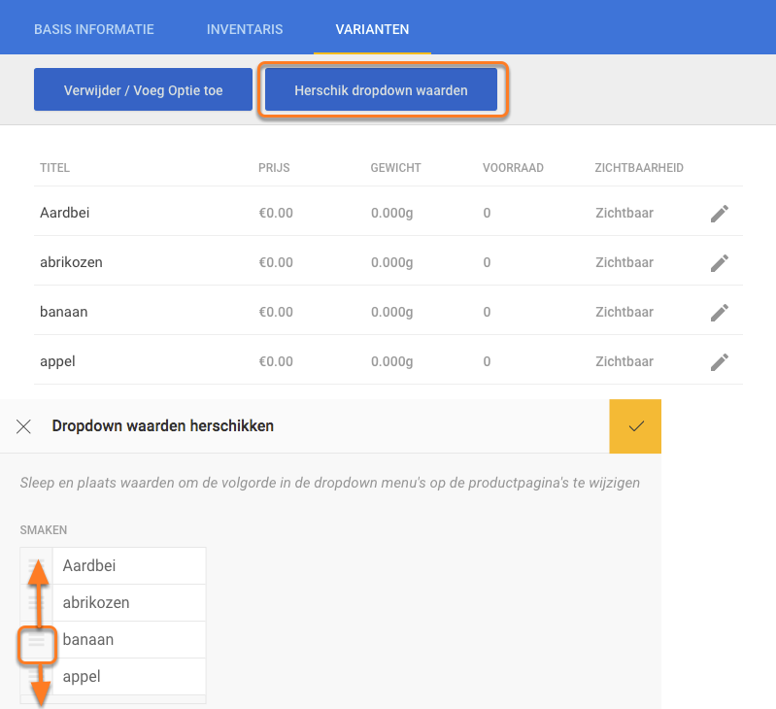
Task: Click the Aardbei title in variants table
Action: coord(64,213)
